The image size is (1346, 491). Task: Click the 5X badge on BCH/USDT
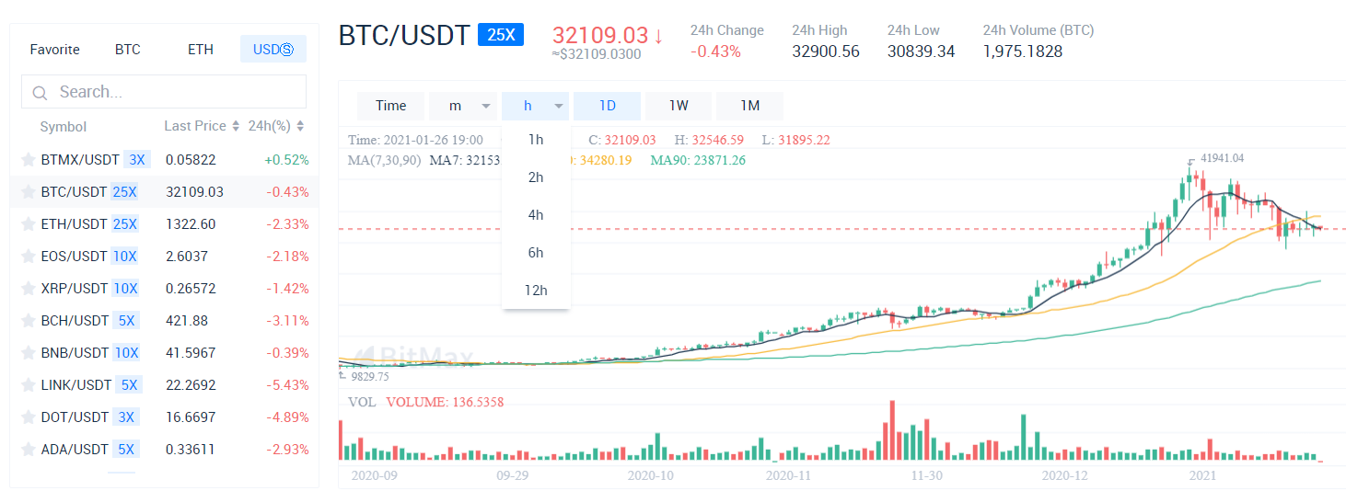point(127,321)
